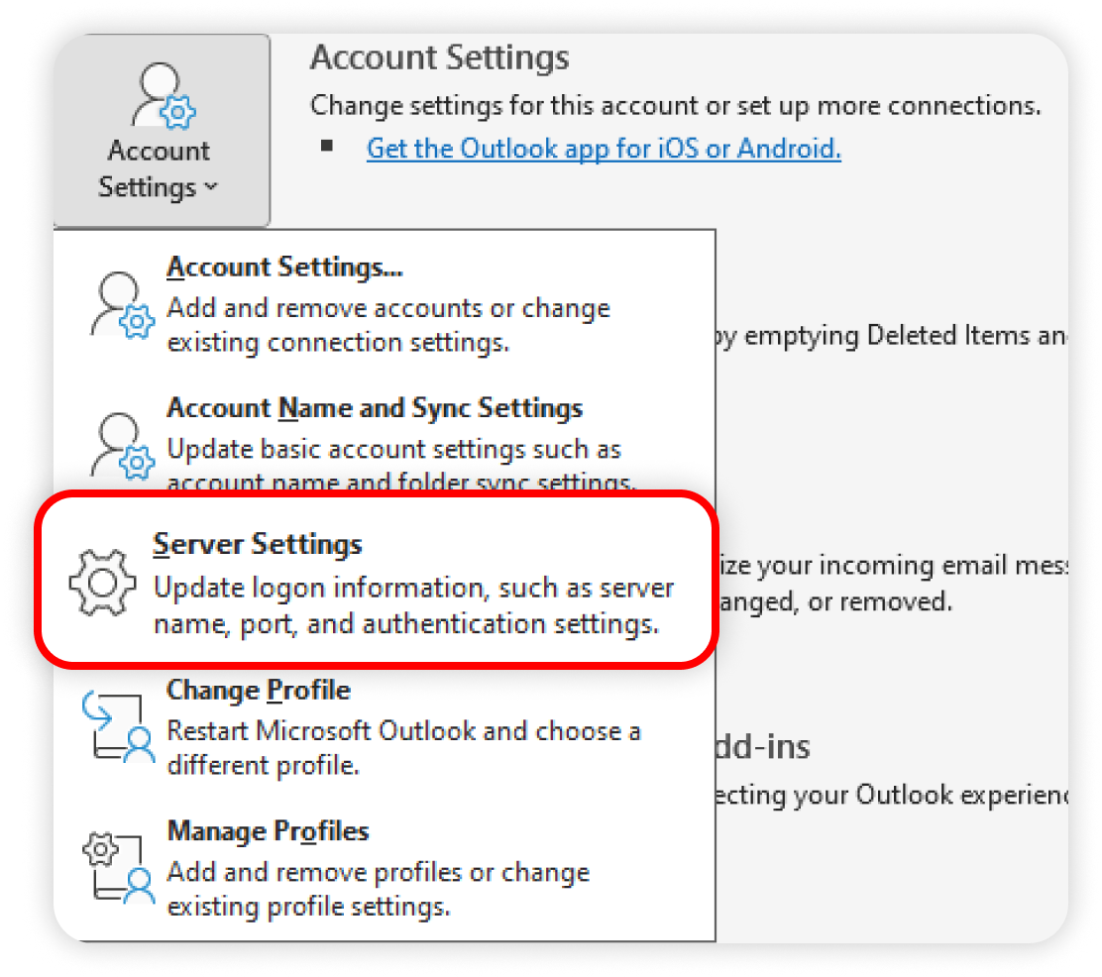Select the Account Settings... menu title
This screenshot has height=977, width=1102.
(271, 268)
